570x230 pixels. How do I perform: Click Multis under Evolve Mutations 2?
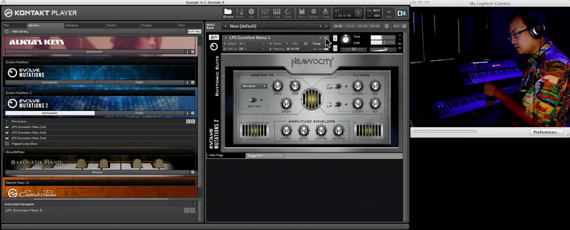(x=139, y=113)
